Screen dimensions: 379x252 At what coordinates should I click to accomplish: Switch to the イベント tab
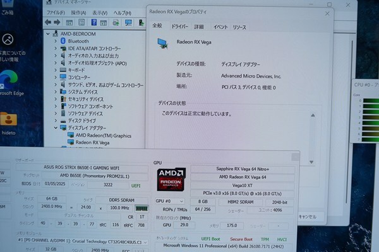(x=220, y=27)
